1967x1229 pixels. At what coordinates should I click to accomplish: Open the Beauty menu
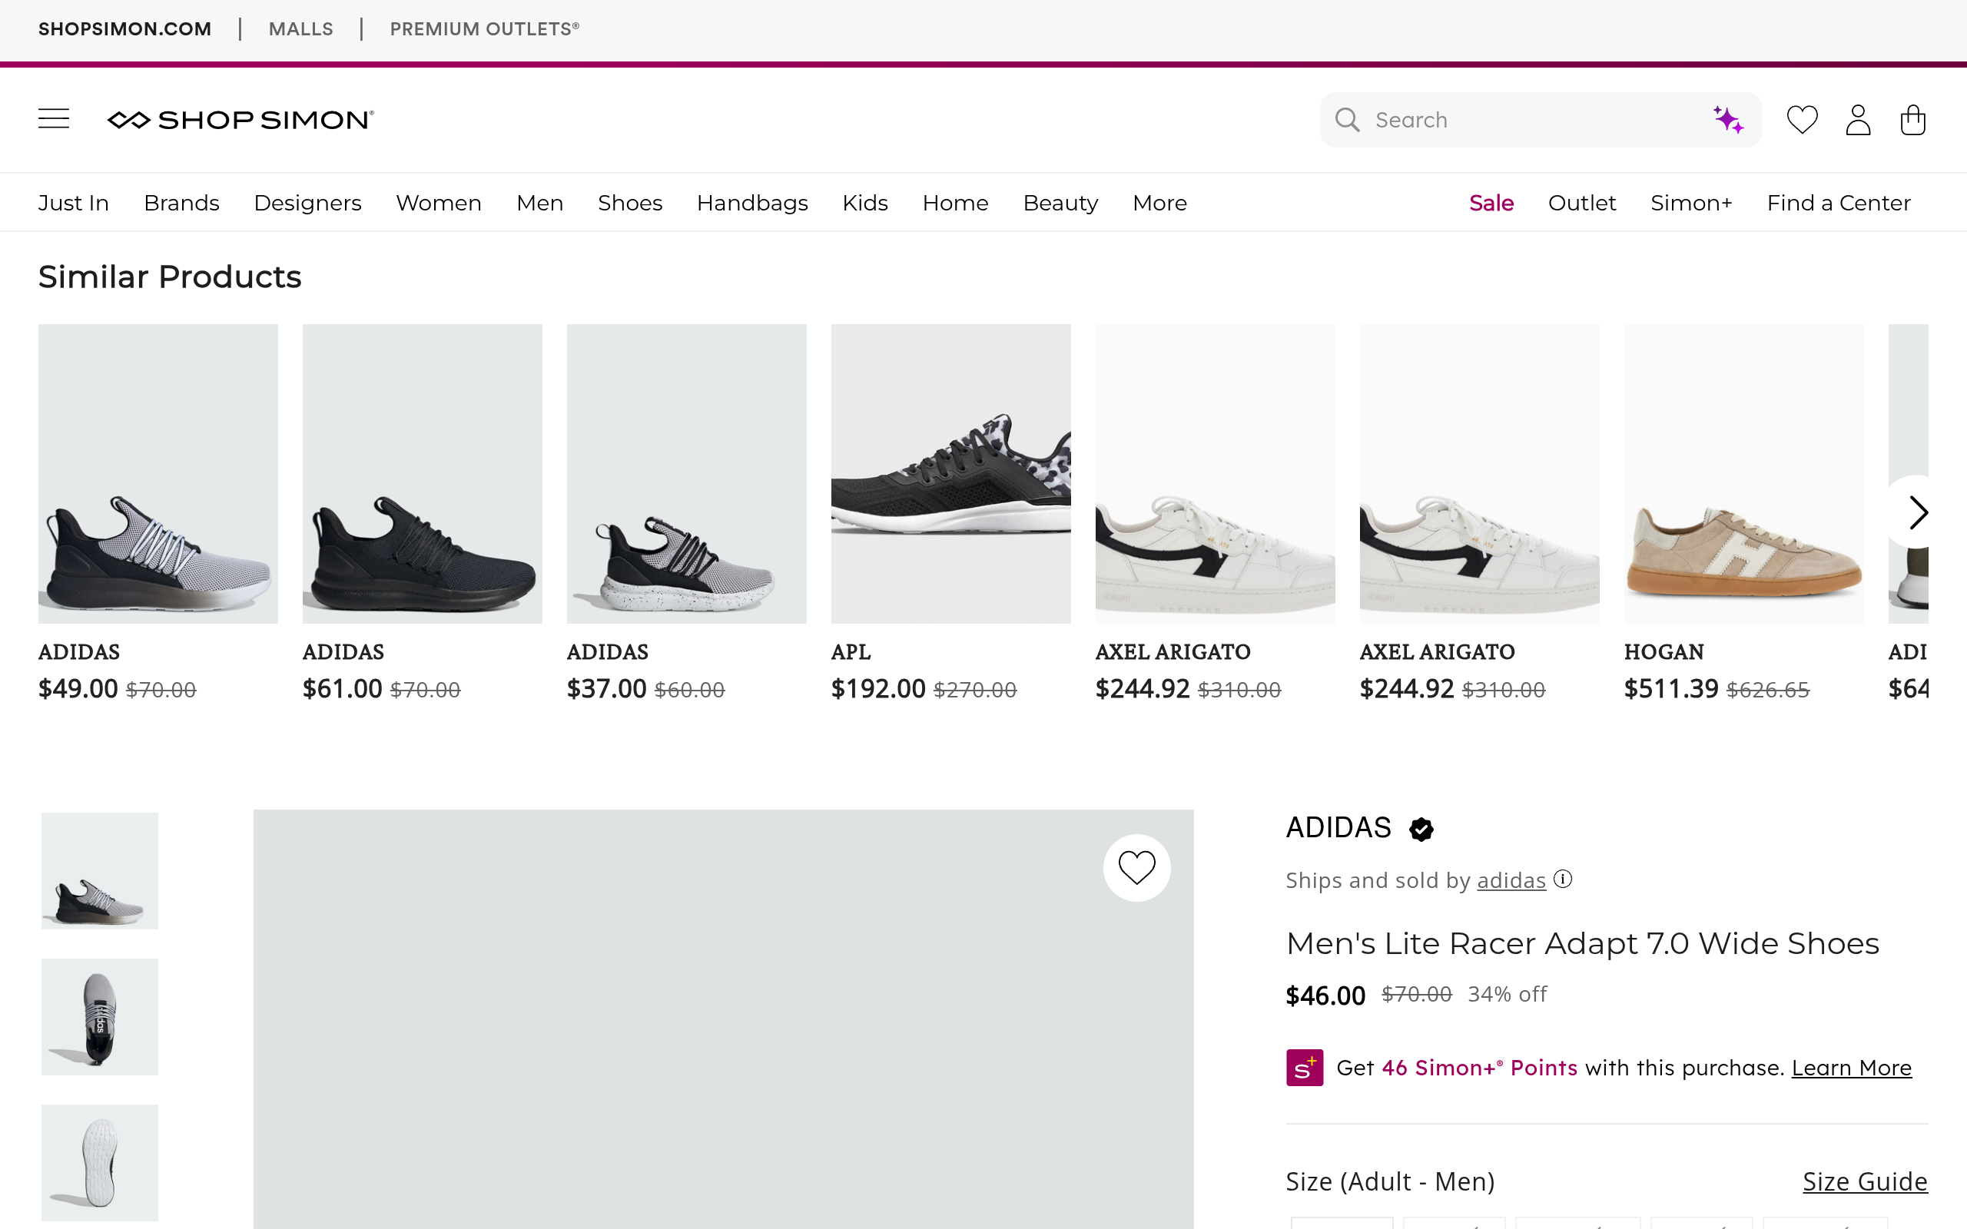click(x=1060, y=202)
